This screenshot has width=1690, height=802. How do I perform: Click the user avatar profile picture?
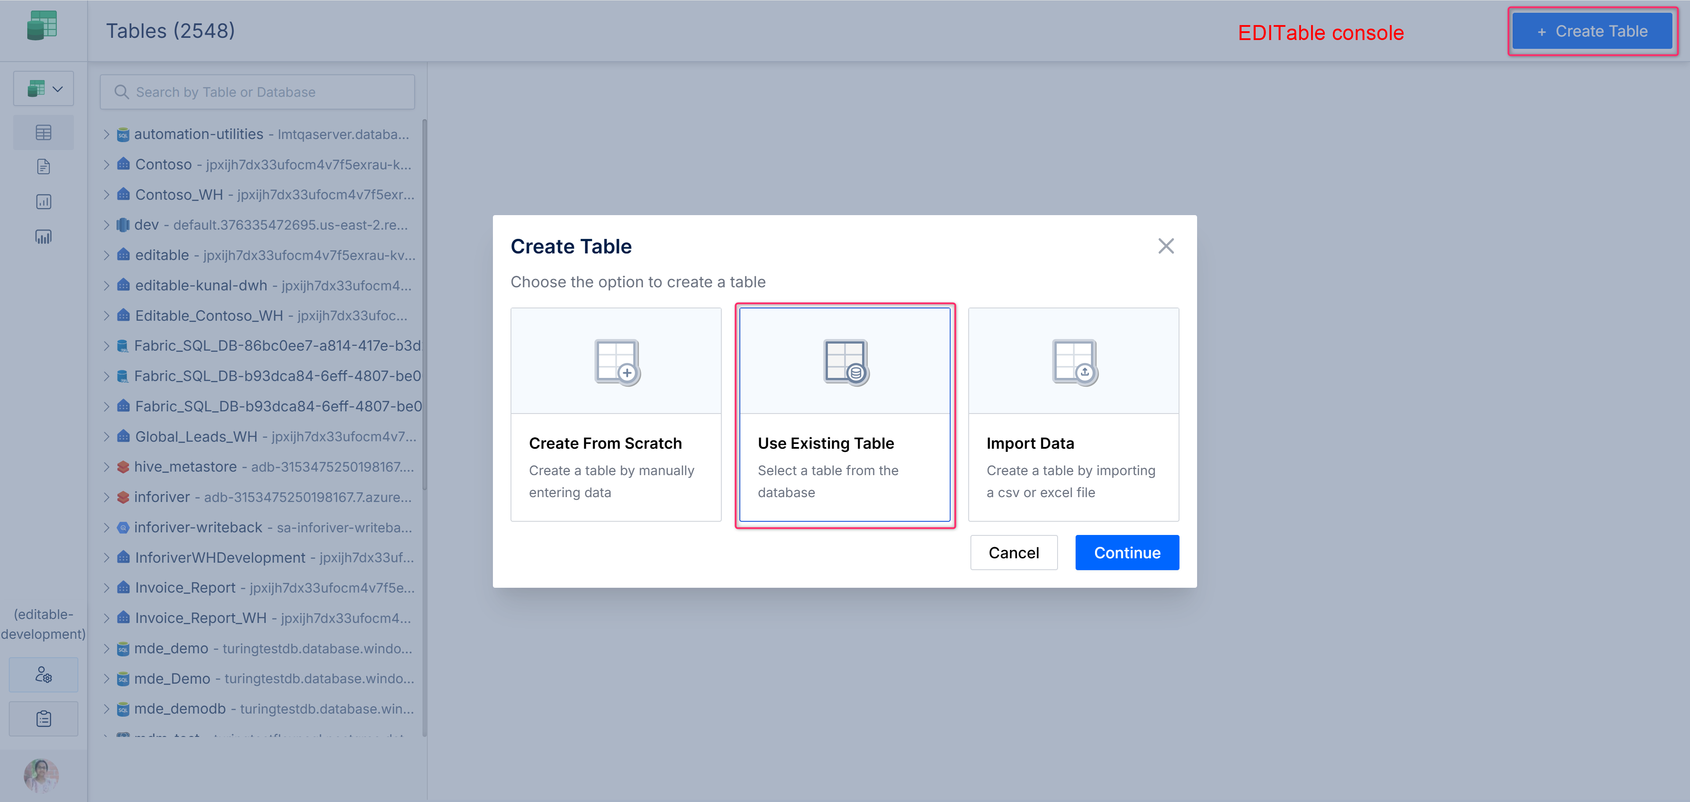pyautogui.click(x=40, y=775)
